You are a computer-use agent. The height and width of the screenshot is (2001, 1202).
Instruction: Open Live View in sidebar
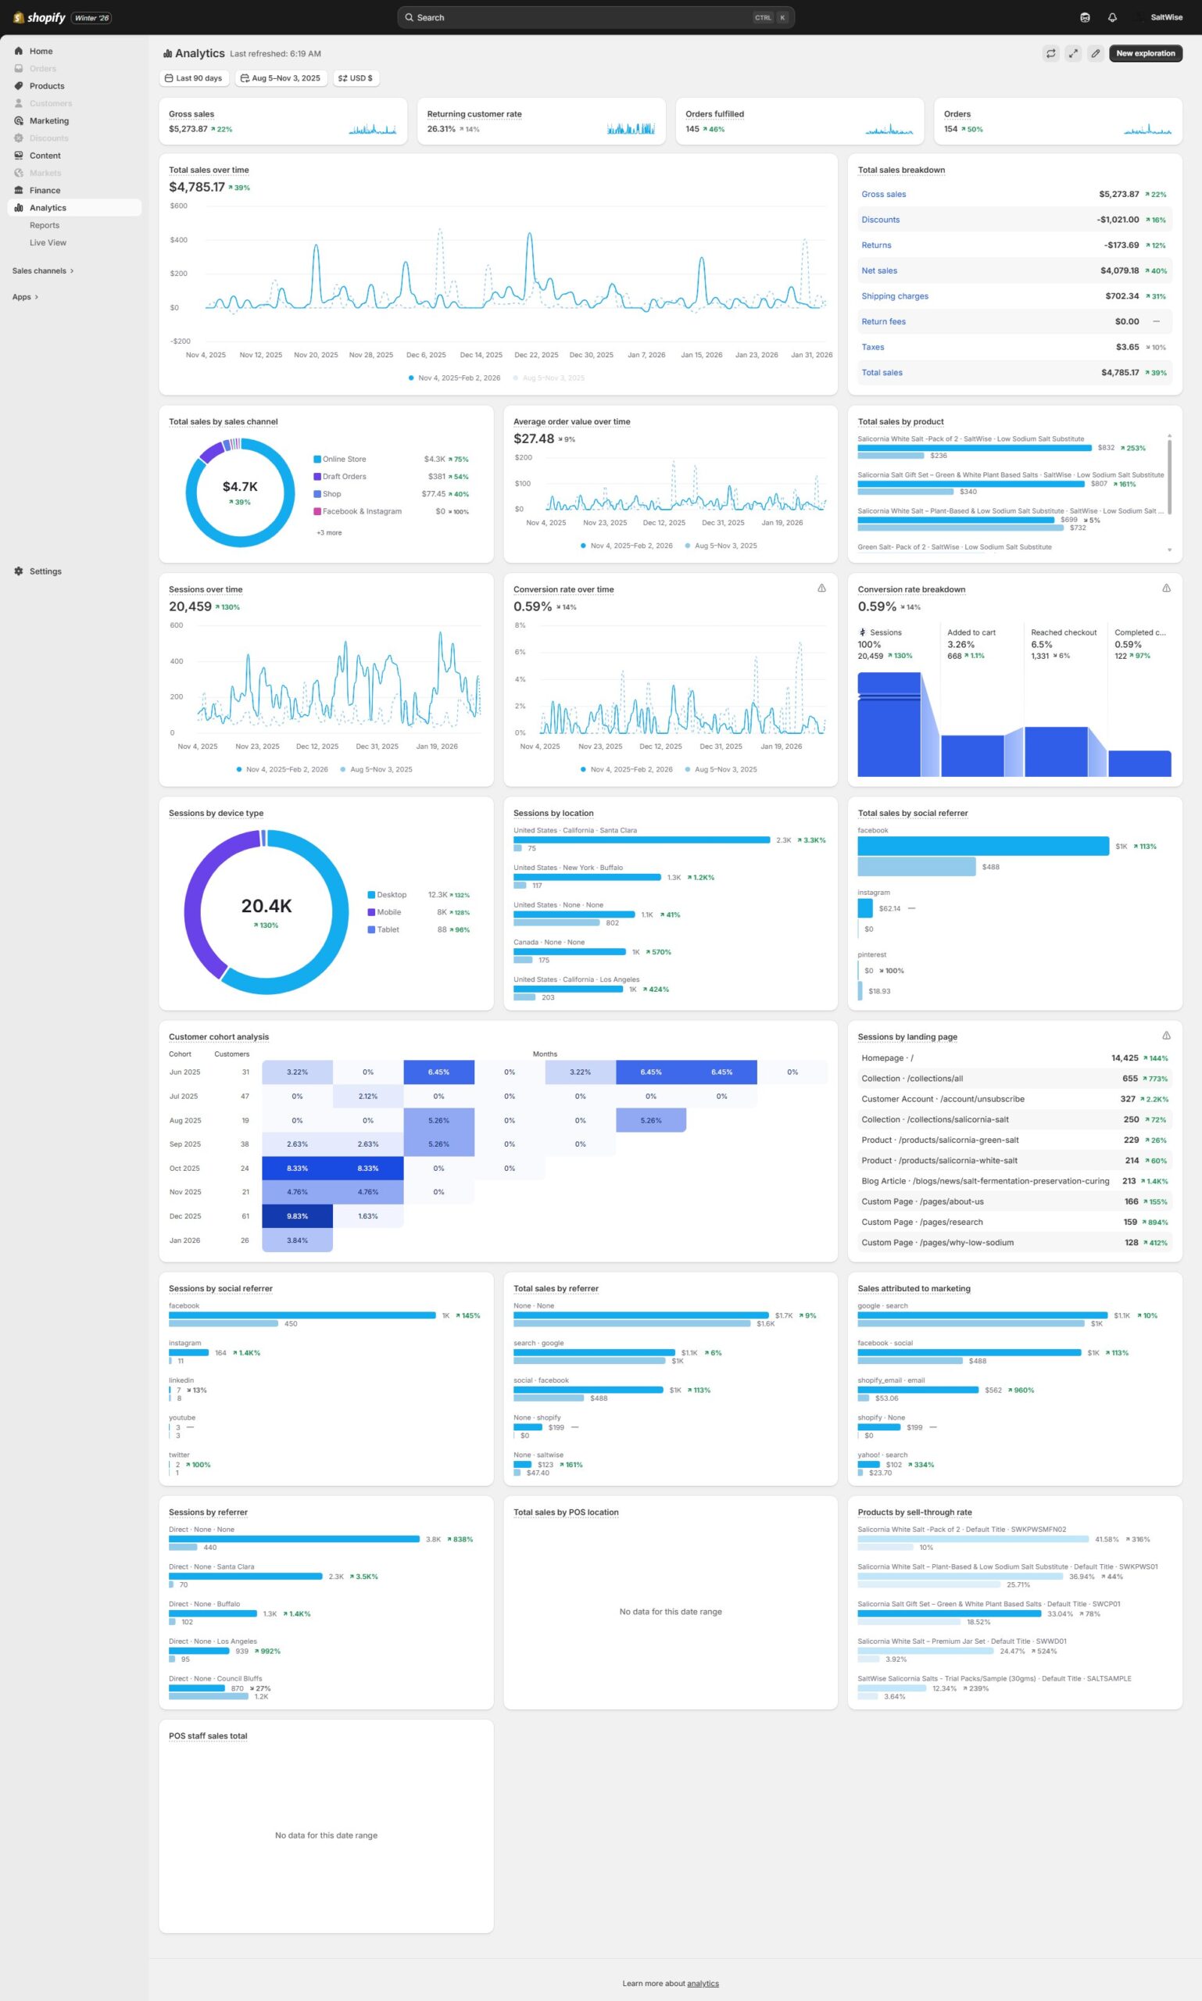48,243
